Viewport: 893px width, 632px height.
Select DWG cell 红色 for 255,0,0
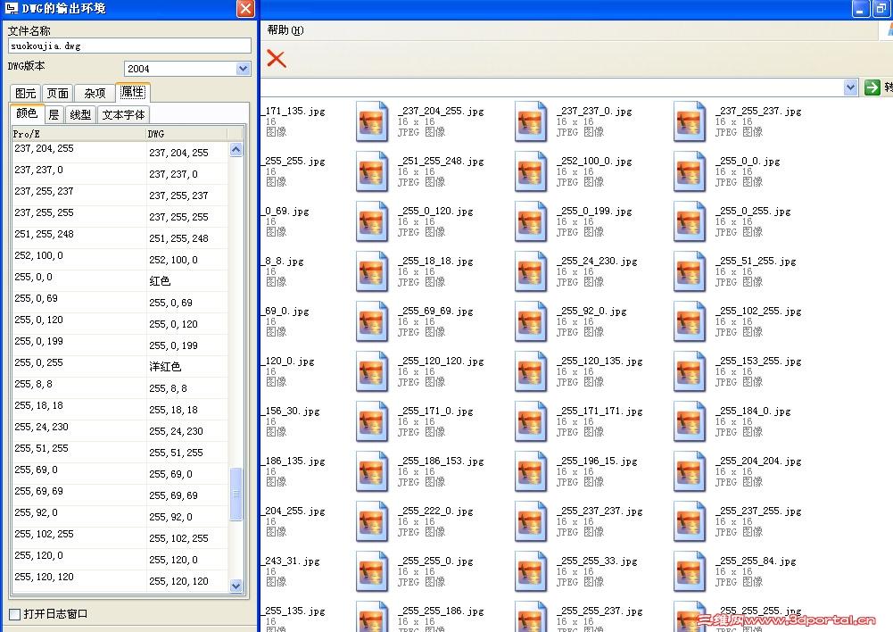click(x=160, y=281)
